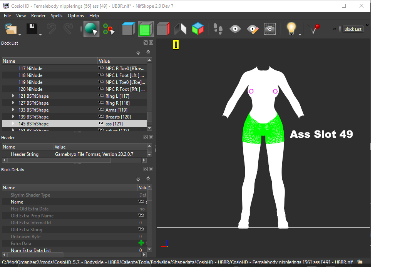Image resolution: width=400 pixels, height=267 pixels.
Task: Switch to top view cube icon
Action: click(x=128, y=29)
